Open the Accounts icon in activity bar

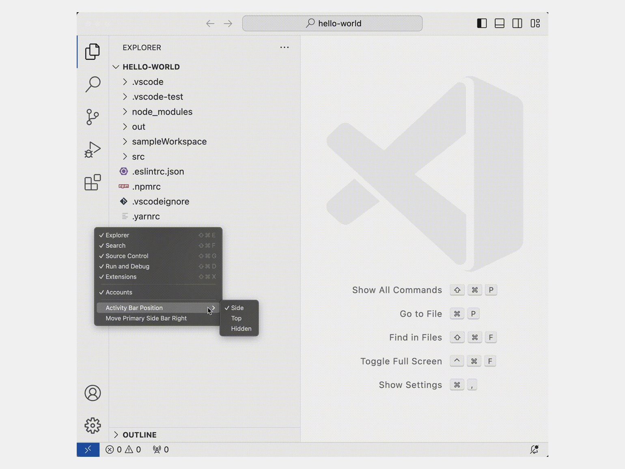point(93,393)
